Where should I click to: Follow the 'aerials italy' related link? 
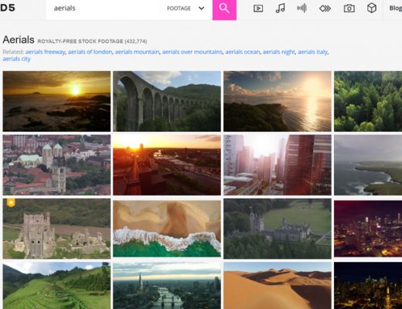click(x=312, y=52)
